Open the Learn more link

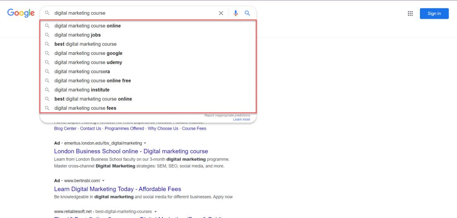241,119
